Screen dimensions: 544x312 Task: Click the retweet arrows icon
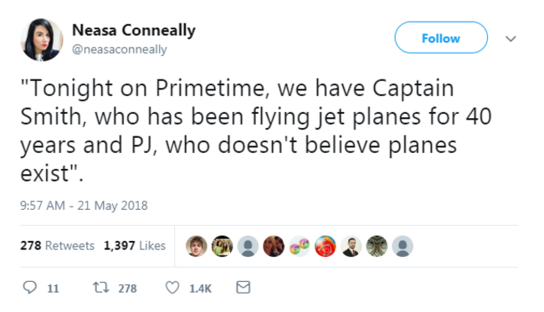click(x=101, y=288)
